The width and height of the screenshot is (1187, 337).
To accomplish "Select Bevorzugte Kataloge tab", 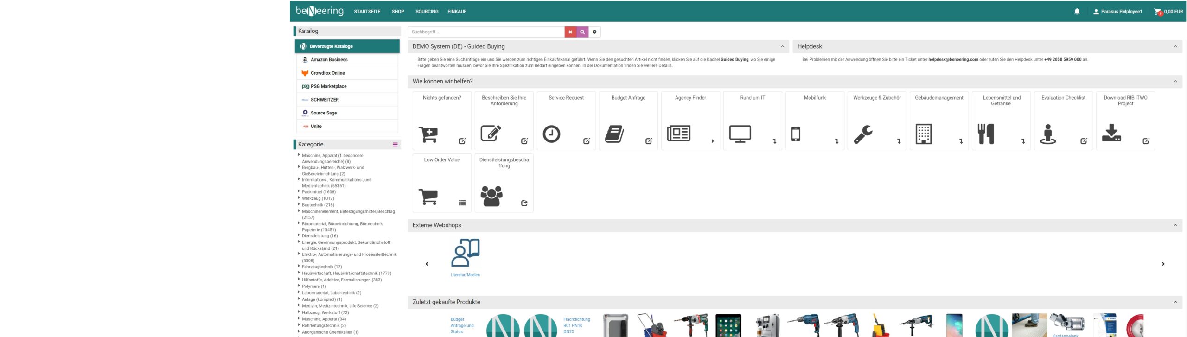I will click(x=347, y=46).
